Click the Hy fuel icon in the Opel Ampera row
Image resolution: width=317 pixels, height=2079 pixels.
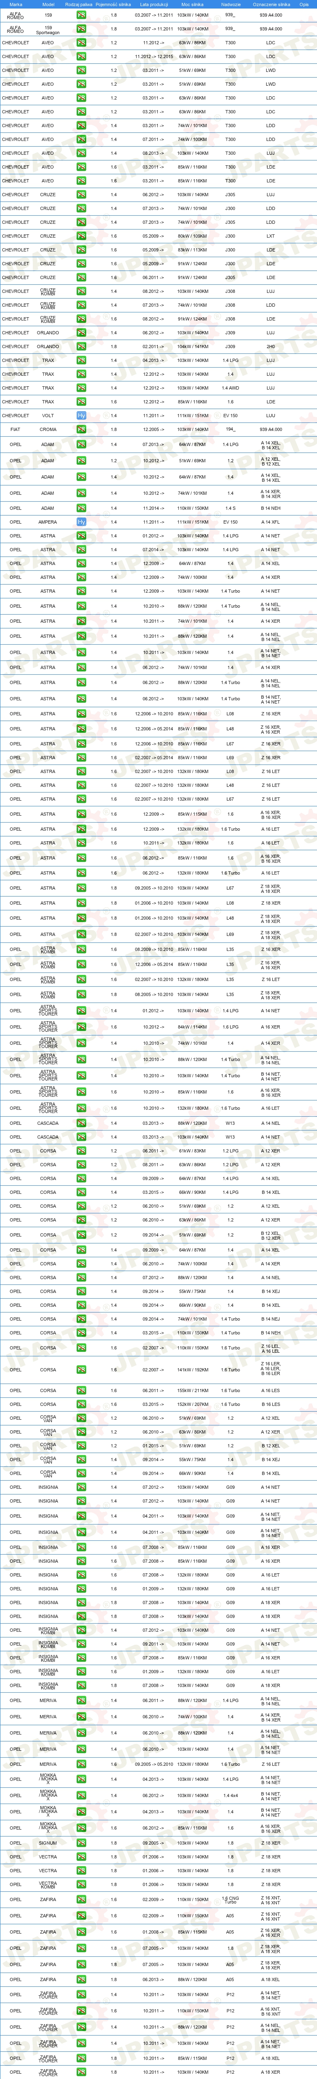point(81,522)
